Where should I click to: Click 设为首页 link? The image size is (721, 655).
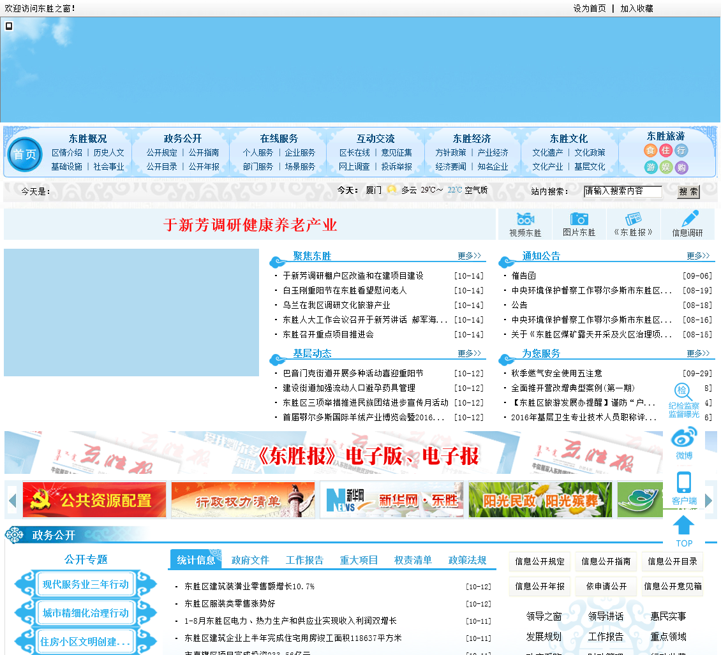coord(590,8)
